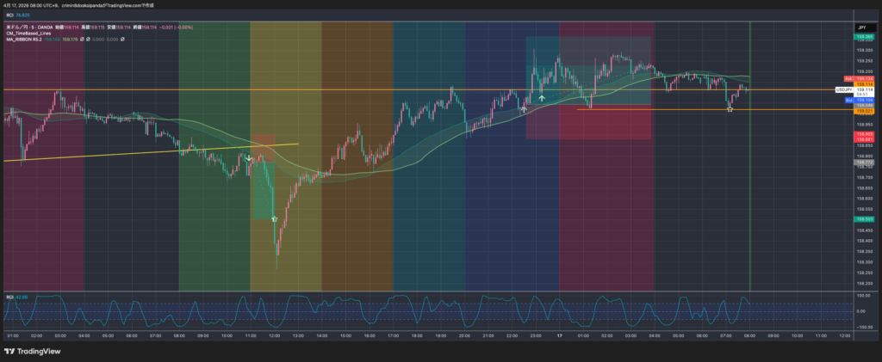This screenshot has height=362, width=882.
Task: Click the orange 159.021 price label
Action: pyautogui.click(x=863, y=111)
